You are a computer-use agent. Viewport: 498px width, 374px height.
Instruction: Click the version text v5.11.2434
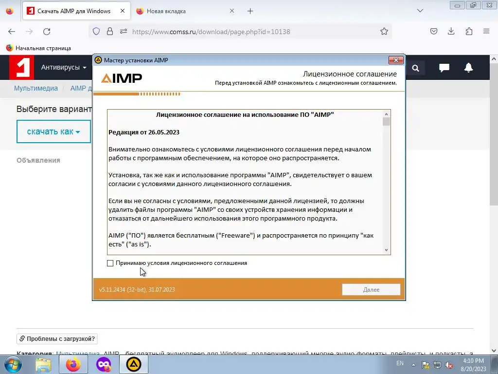[137, 290]
